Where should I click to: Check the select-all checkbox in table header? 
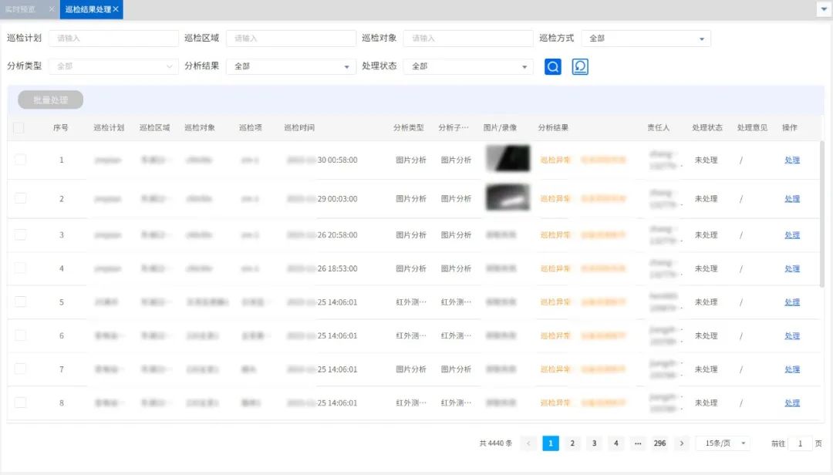[19, 128]
